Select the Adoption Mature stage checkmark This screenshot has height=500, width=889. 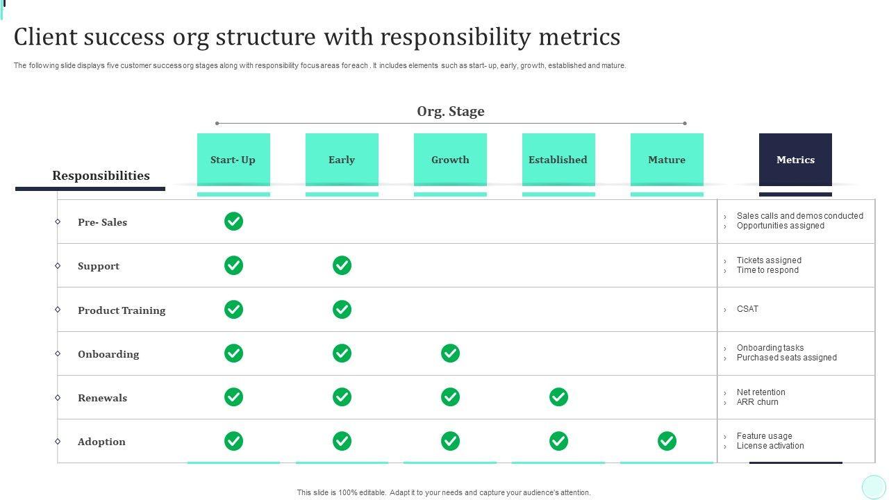(667, 441)
